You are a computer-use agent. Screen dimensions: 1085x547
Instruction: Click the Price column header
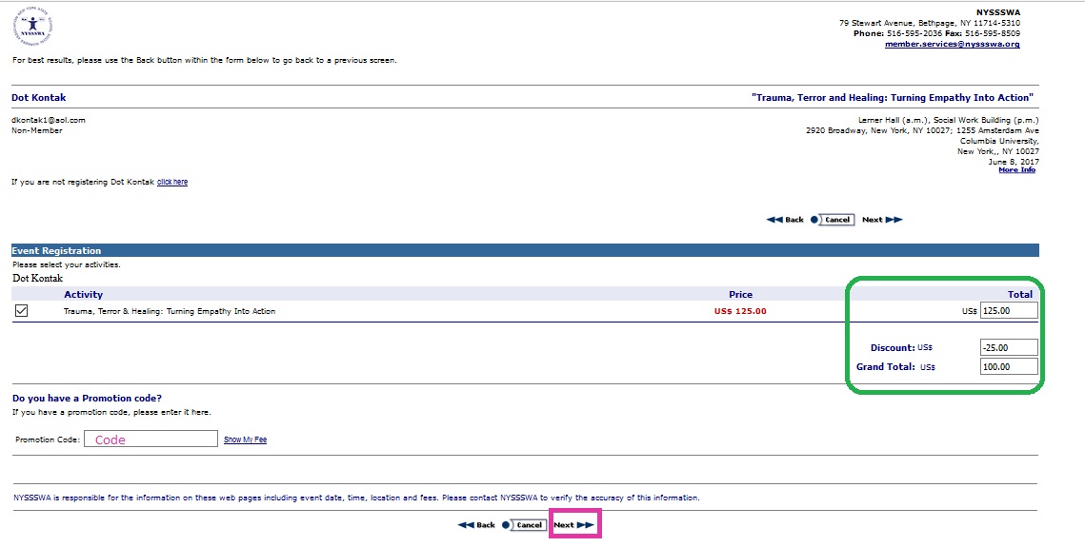[x=740, y=295]
